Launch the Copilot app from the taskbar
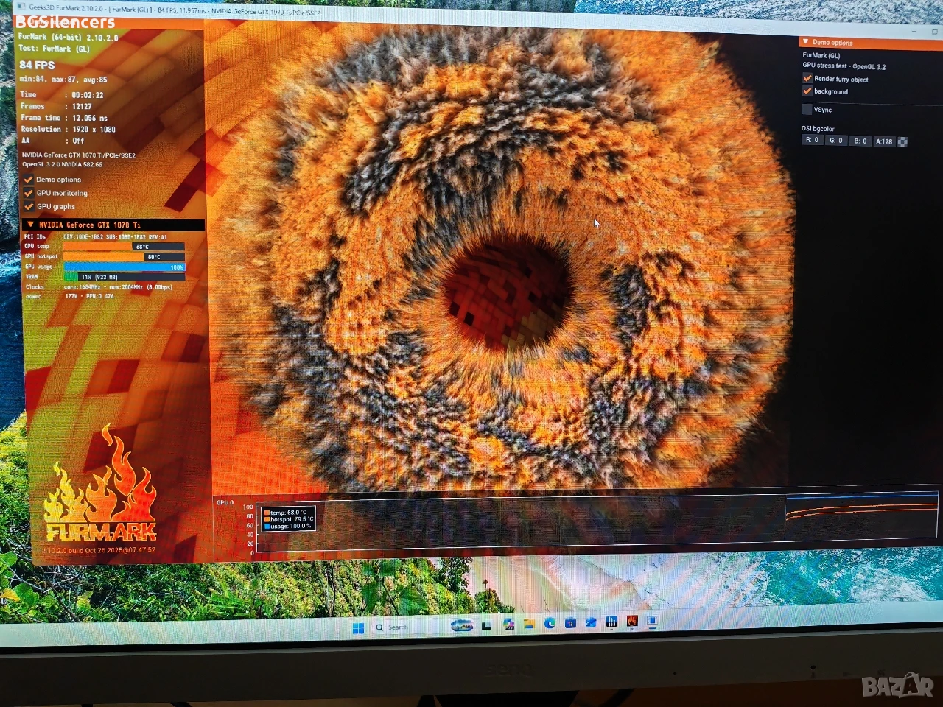This screenshot has height=707, width=943. 508,625
